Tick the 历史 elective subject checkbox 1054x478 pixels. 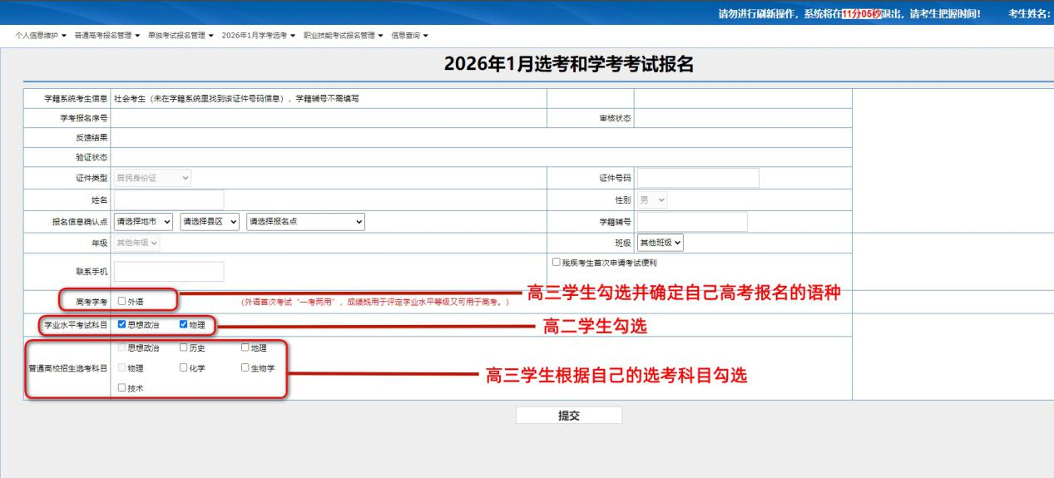tap(184, 347)
